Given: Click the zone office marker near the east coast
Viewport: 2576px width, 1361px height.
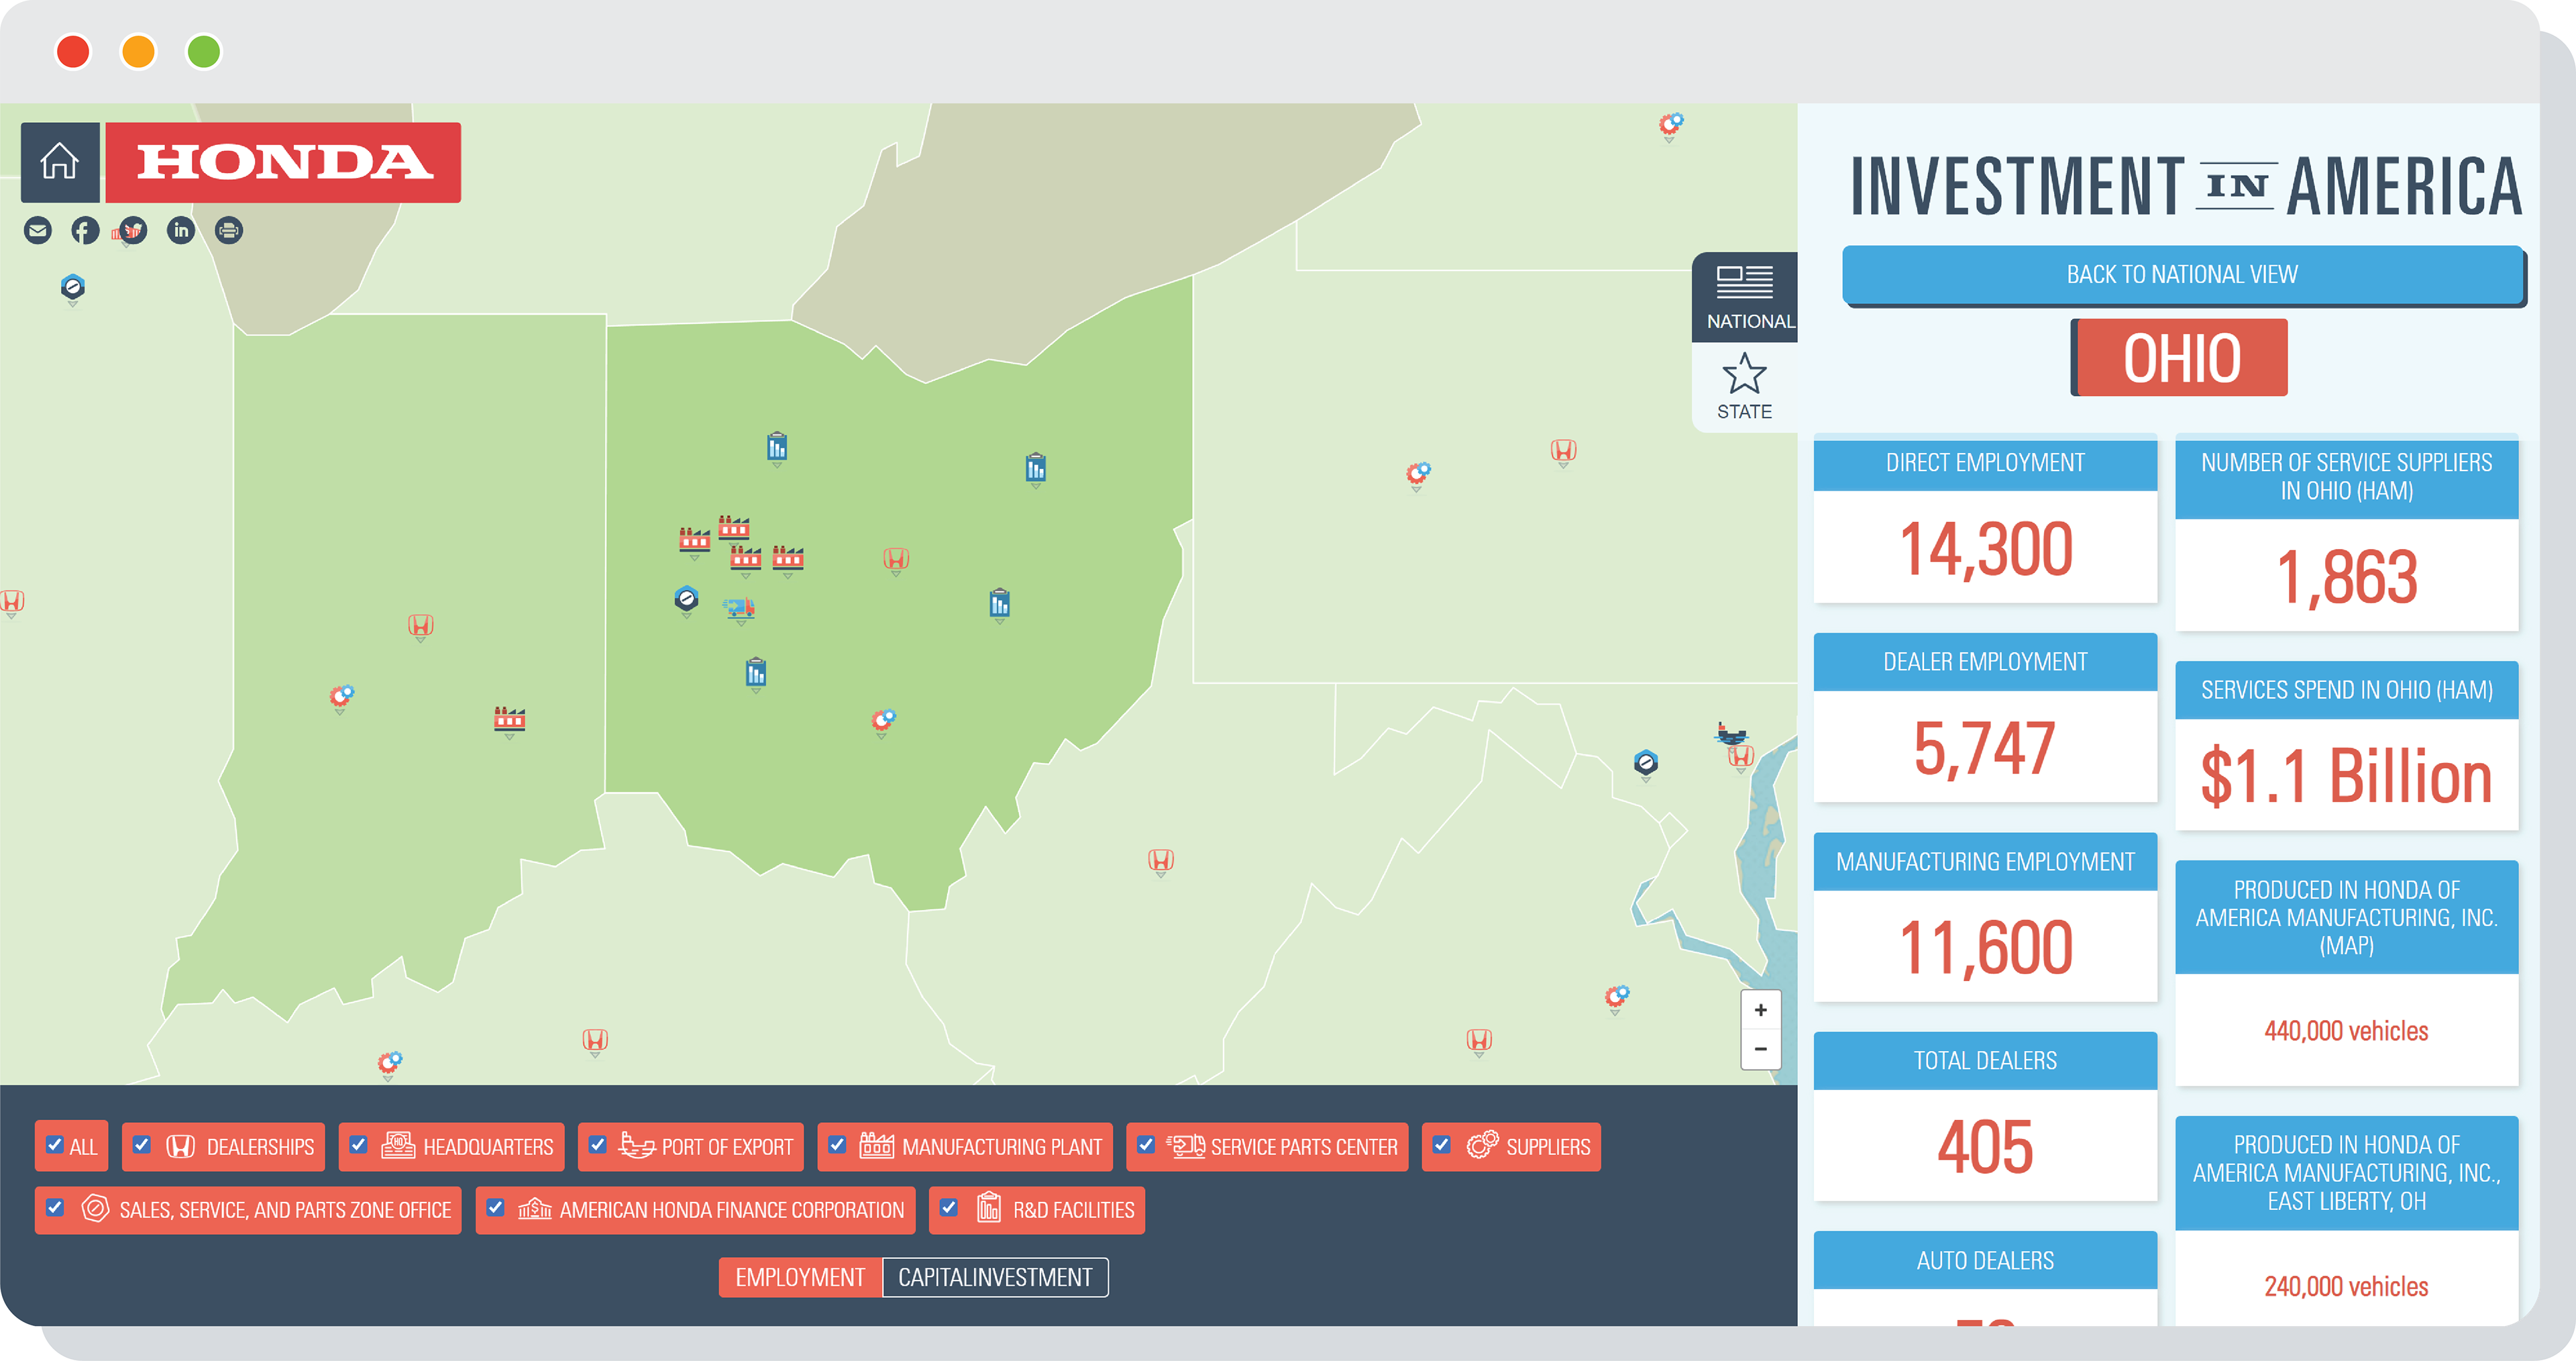Looking at the screenshot, I should pos(1646,764).
